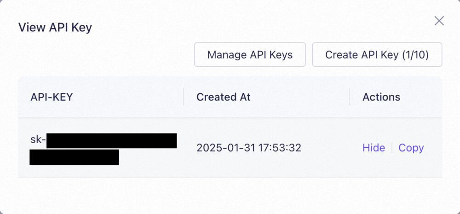Click the second redacted line of the key
The height and width of the screenshot is (214, 460).
click(x=74, y=157)
